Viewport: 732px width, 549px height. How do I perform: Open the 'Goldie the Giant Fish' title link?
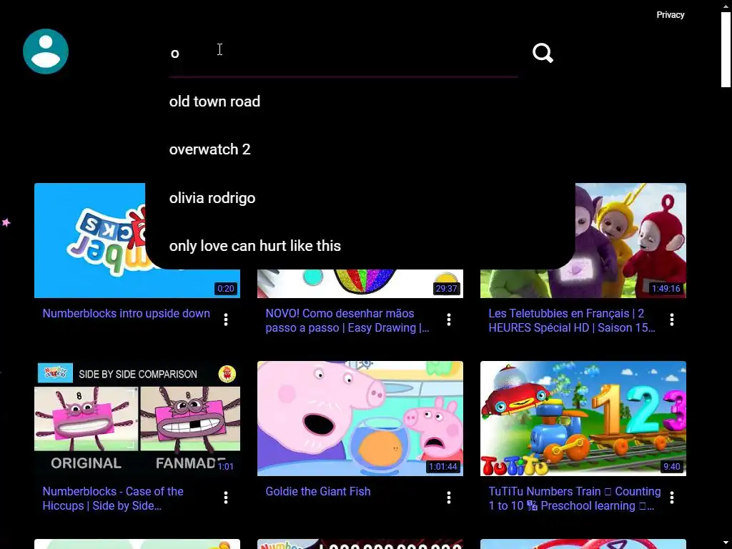318,491
